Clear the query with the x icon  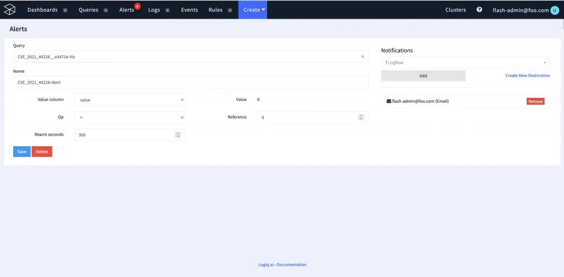[x=362, y=57]
